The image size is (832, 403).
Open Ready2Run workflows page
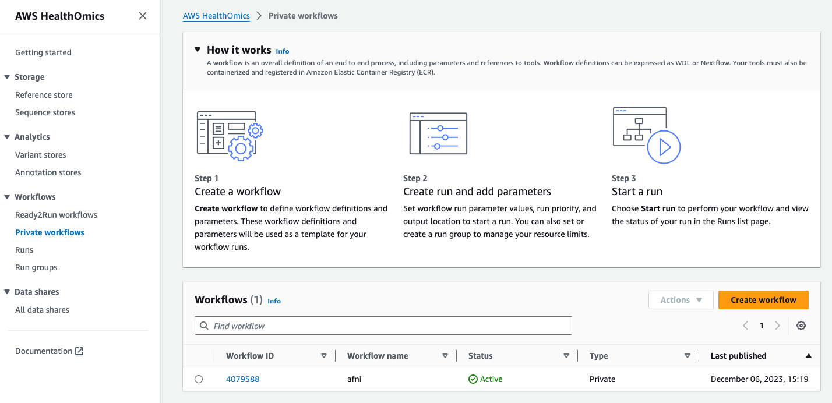pos(56,215)
